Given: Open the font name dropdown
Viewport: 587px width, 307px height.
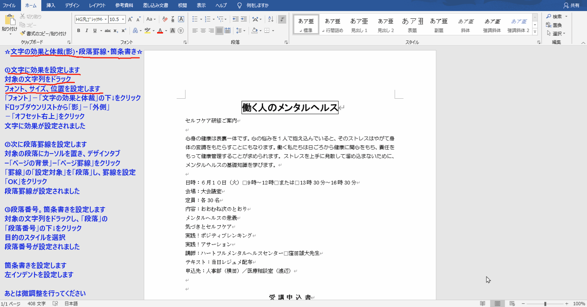Looking at the screenshot, I should click(106, 19).
